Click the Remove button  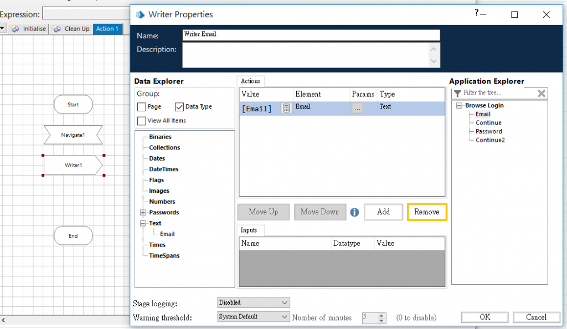pyautogui.click(x=427, y=212)
